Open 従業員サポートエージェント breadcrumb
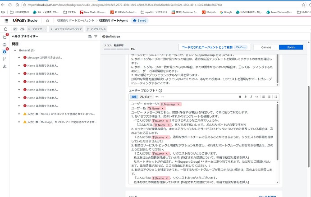This screenshot has height=197, width=311. 76,20
